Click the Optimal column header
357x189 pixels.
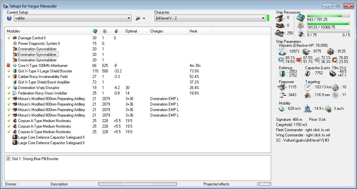[x=136, y=31]
